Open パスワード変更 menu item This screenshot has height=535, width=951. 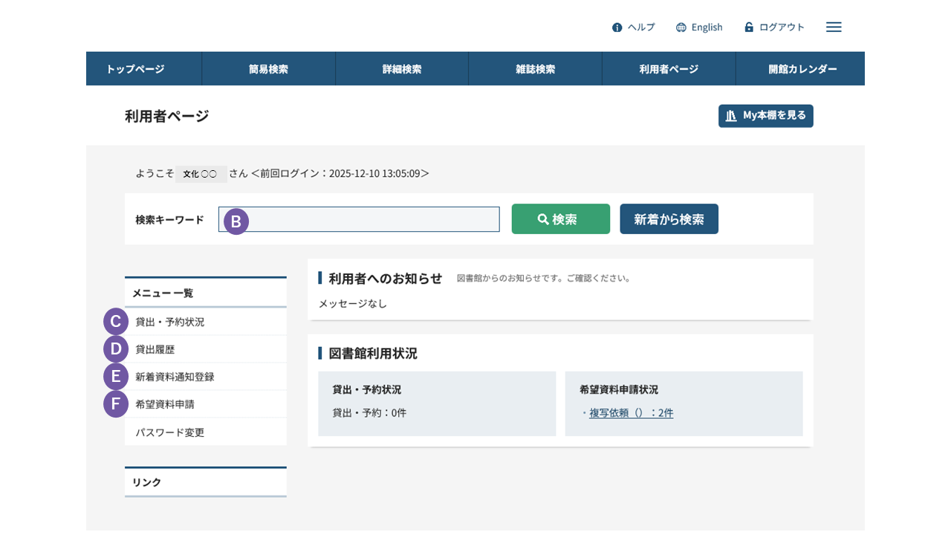(170, 432)
